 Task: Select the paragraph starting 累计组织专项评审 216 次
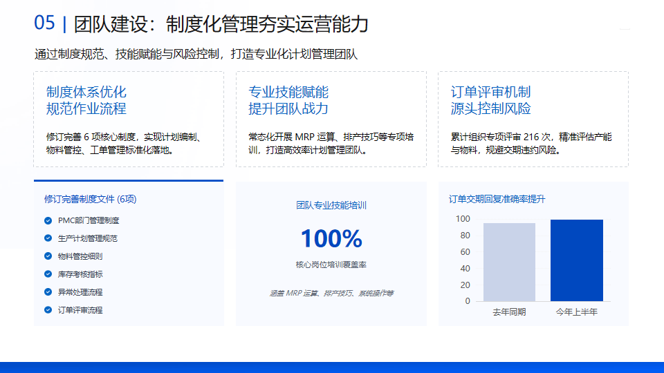tap(531, 144)
